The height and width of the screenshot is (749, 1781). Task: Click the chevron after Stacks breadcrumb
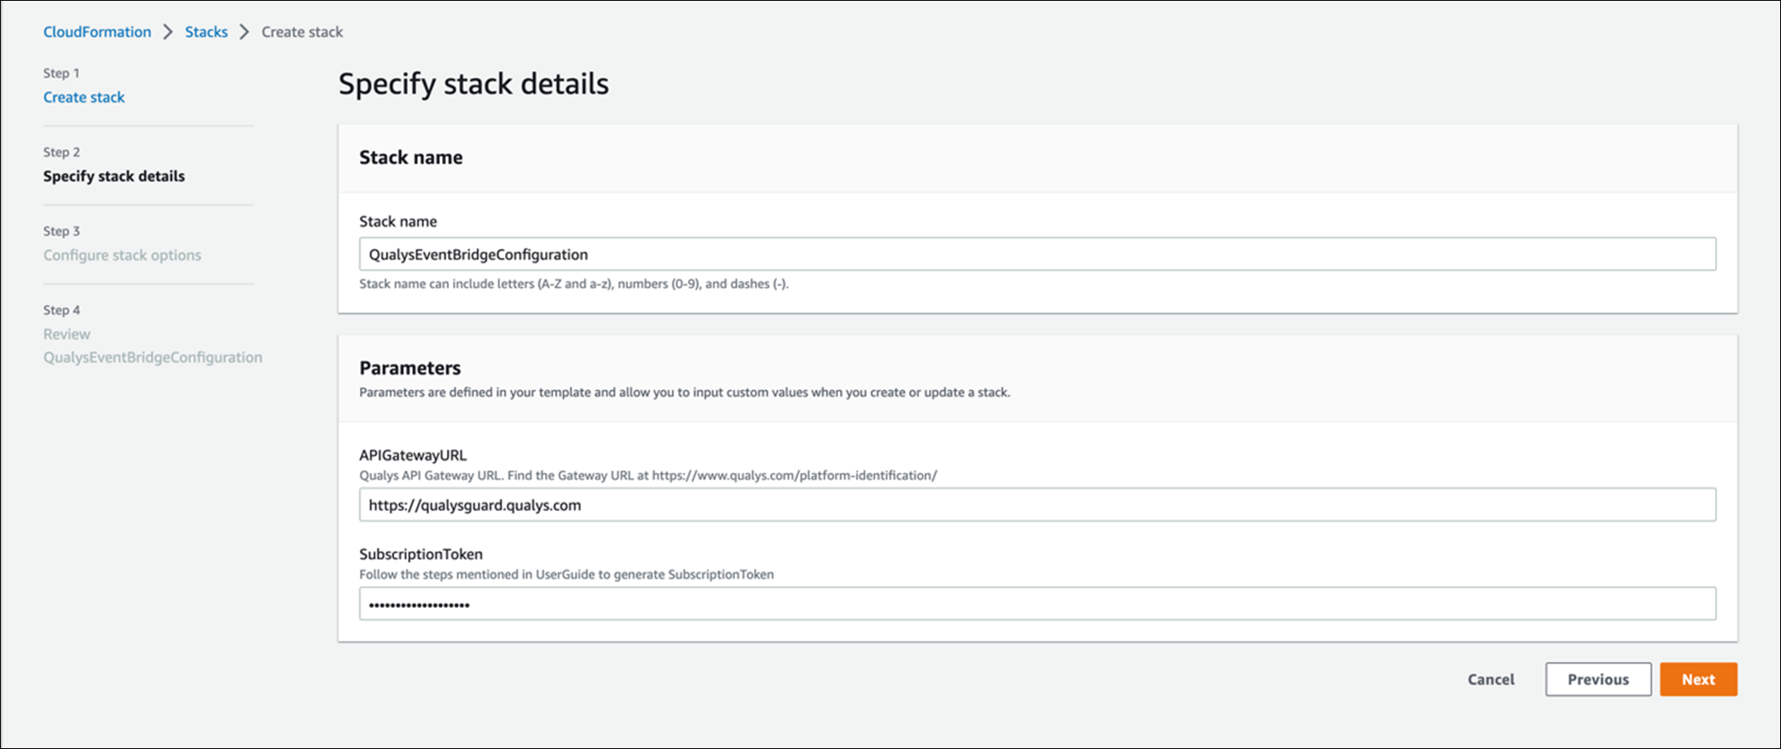click(244, 32)
